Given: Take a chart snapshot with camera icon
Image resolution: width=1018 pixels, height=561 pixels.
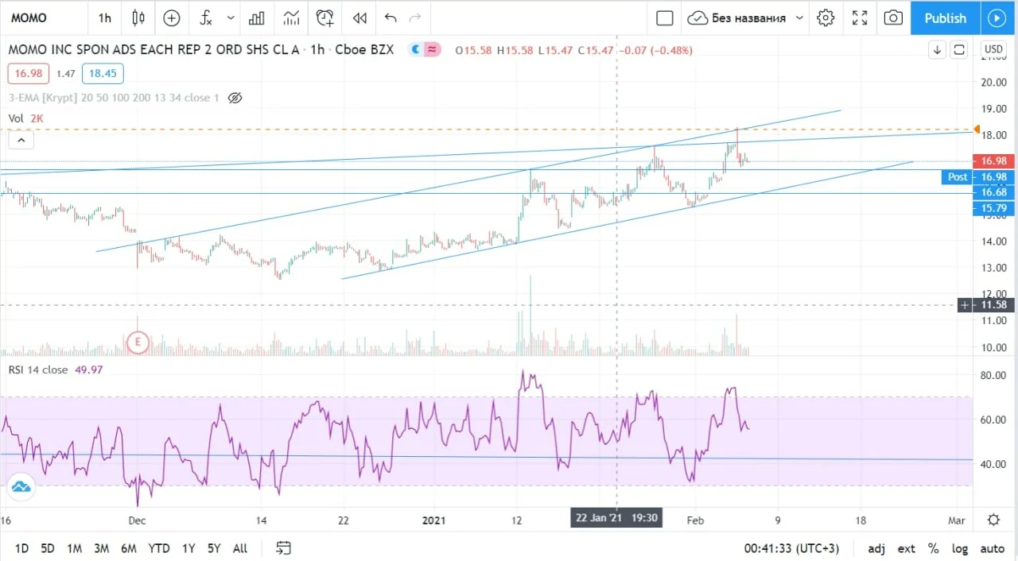Looking at the screenshot, I should click(893, 17).
